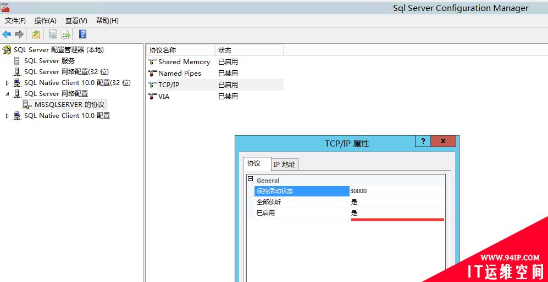Collapse the General property group
This screenshot has height=282, width=548.
point(250,179)
